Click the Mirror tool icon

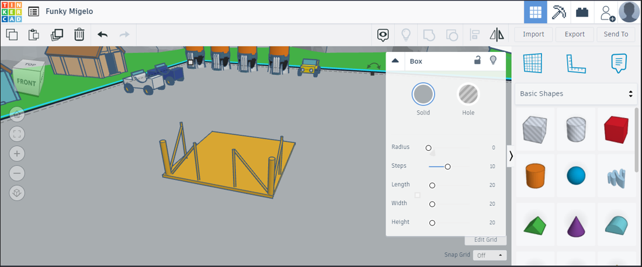(x=497, y=35)
